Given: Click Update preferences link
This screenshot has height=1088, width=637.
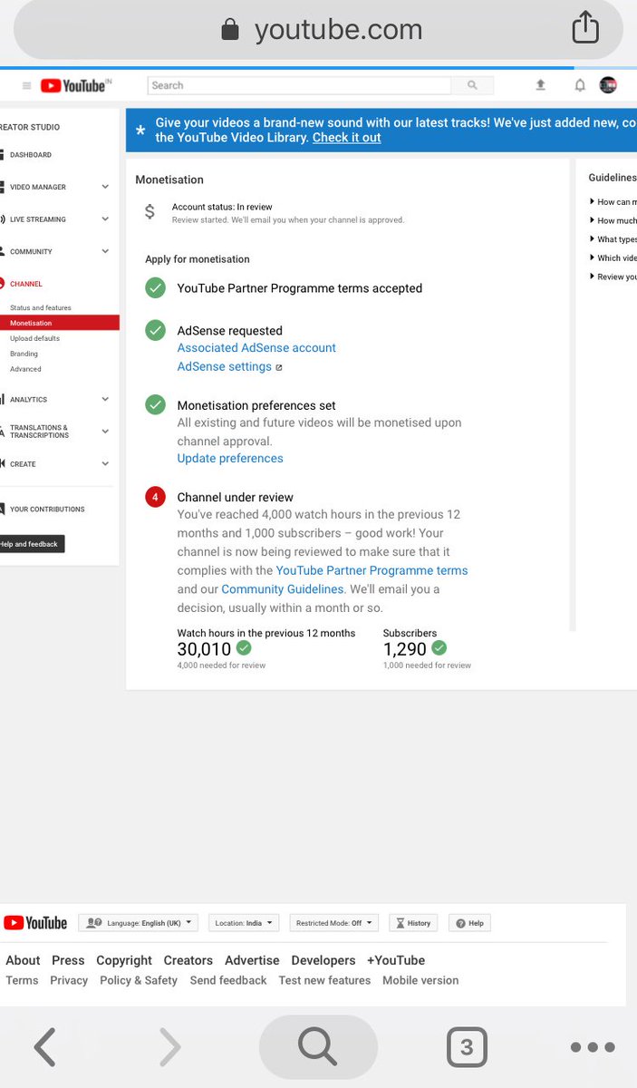Looking at the screenshot, I should 230,458.
